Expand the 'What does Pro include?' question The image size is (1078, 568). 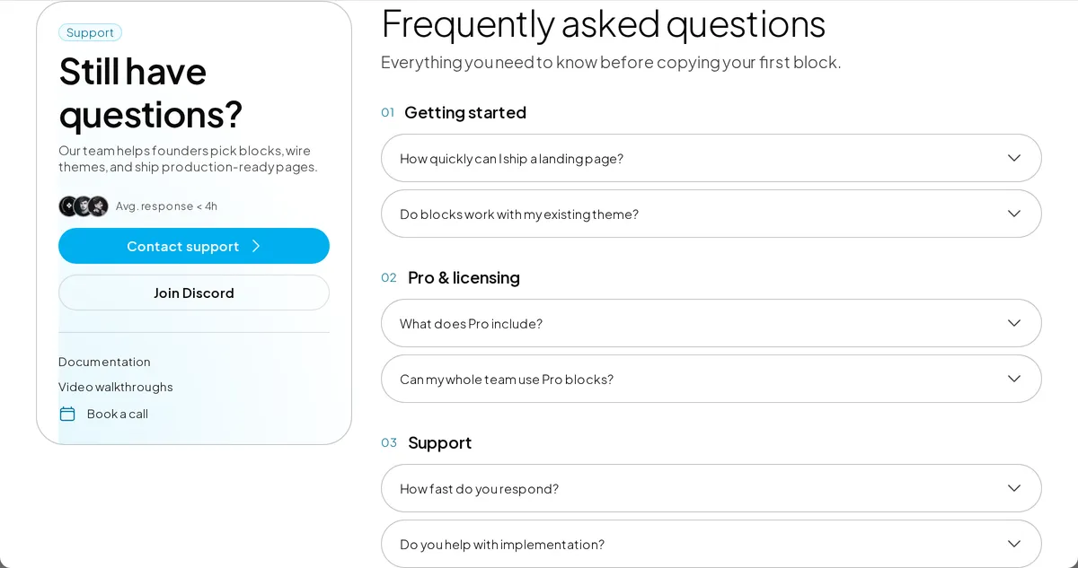coord(711,323)
